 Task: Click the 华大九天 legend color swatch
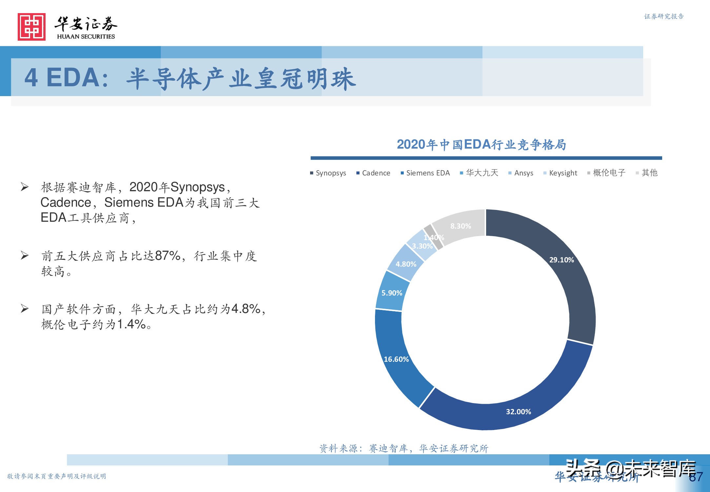[x=462, y=173]
